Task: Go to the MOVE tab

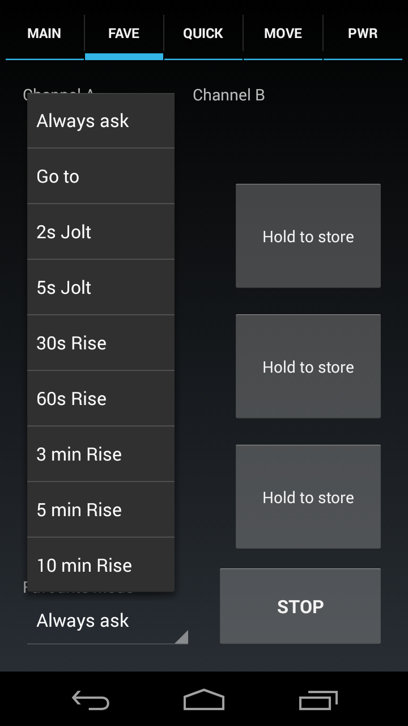Action: [283, 33]
